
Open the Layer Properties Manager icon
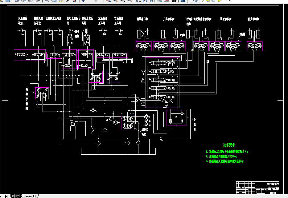tap(195, 1)
